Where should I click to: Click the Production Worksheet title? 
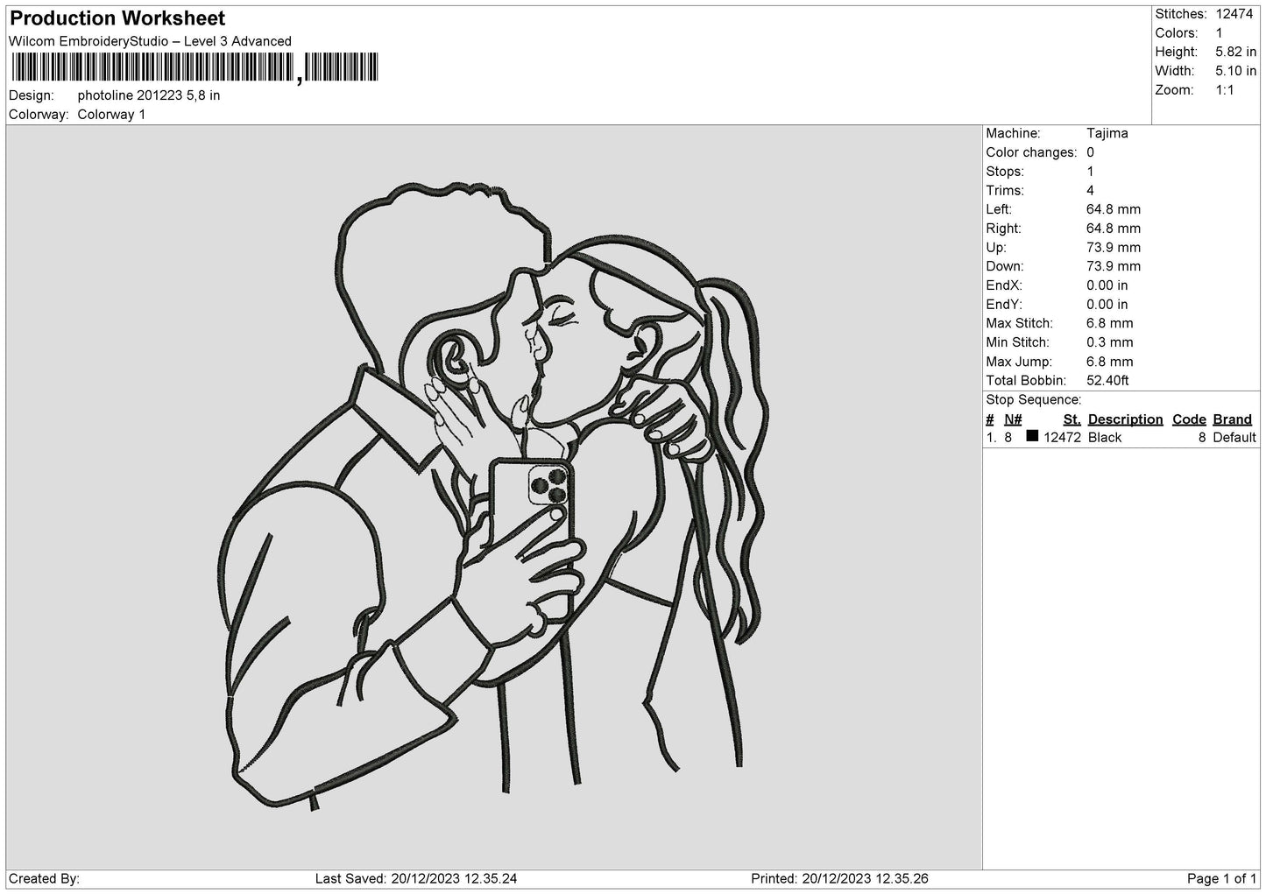click(x=117, y=18)
